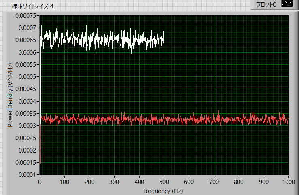Click the 500 tick label on x-axis
Viewport: 299px width, 195px height.
click(164, 182)
